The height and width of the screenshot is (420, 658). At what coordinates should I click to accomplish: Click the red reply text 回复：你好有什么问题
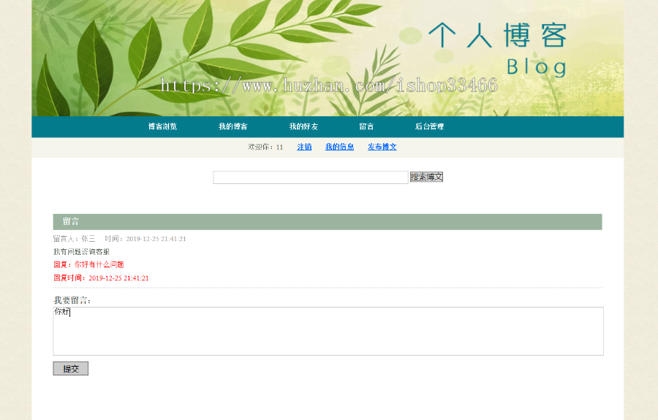[x=88, y=264]
